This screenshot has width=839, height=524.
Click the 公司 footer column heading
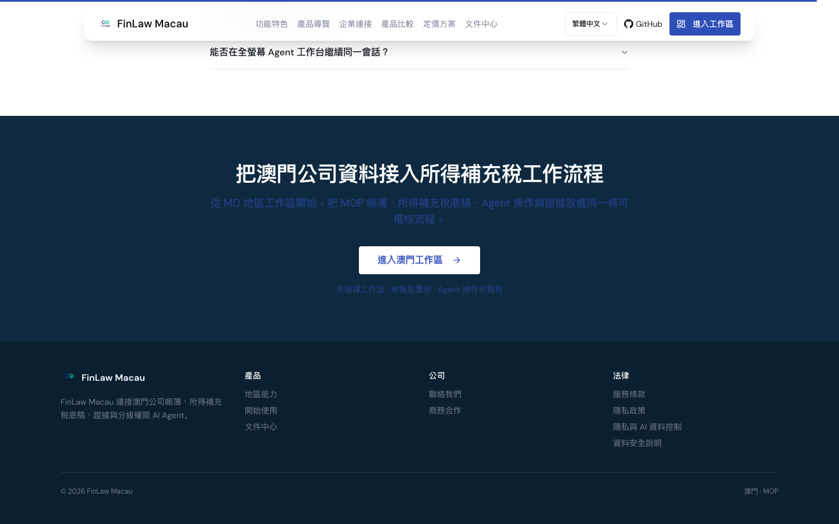pos(437,376)
